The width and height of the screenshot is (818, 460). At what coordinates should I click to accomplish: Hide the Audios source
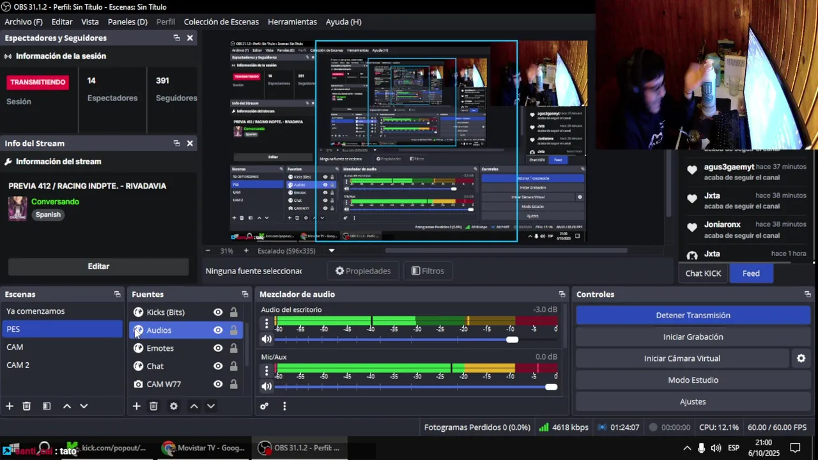pyautogui.click(x=218, y=330)
